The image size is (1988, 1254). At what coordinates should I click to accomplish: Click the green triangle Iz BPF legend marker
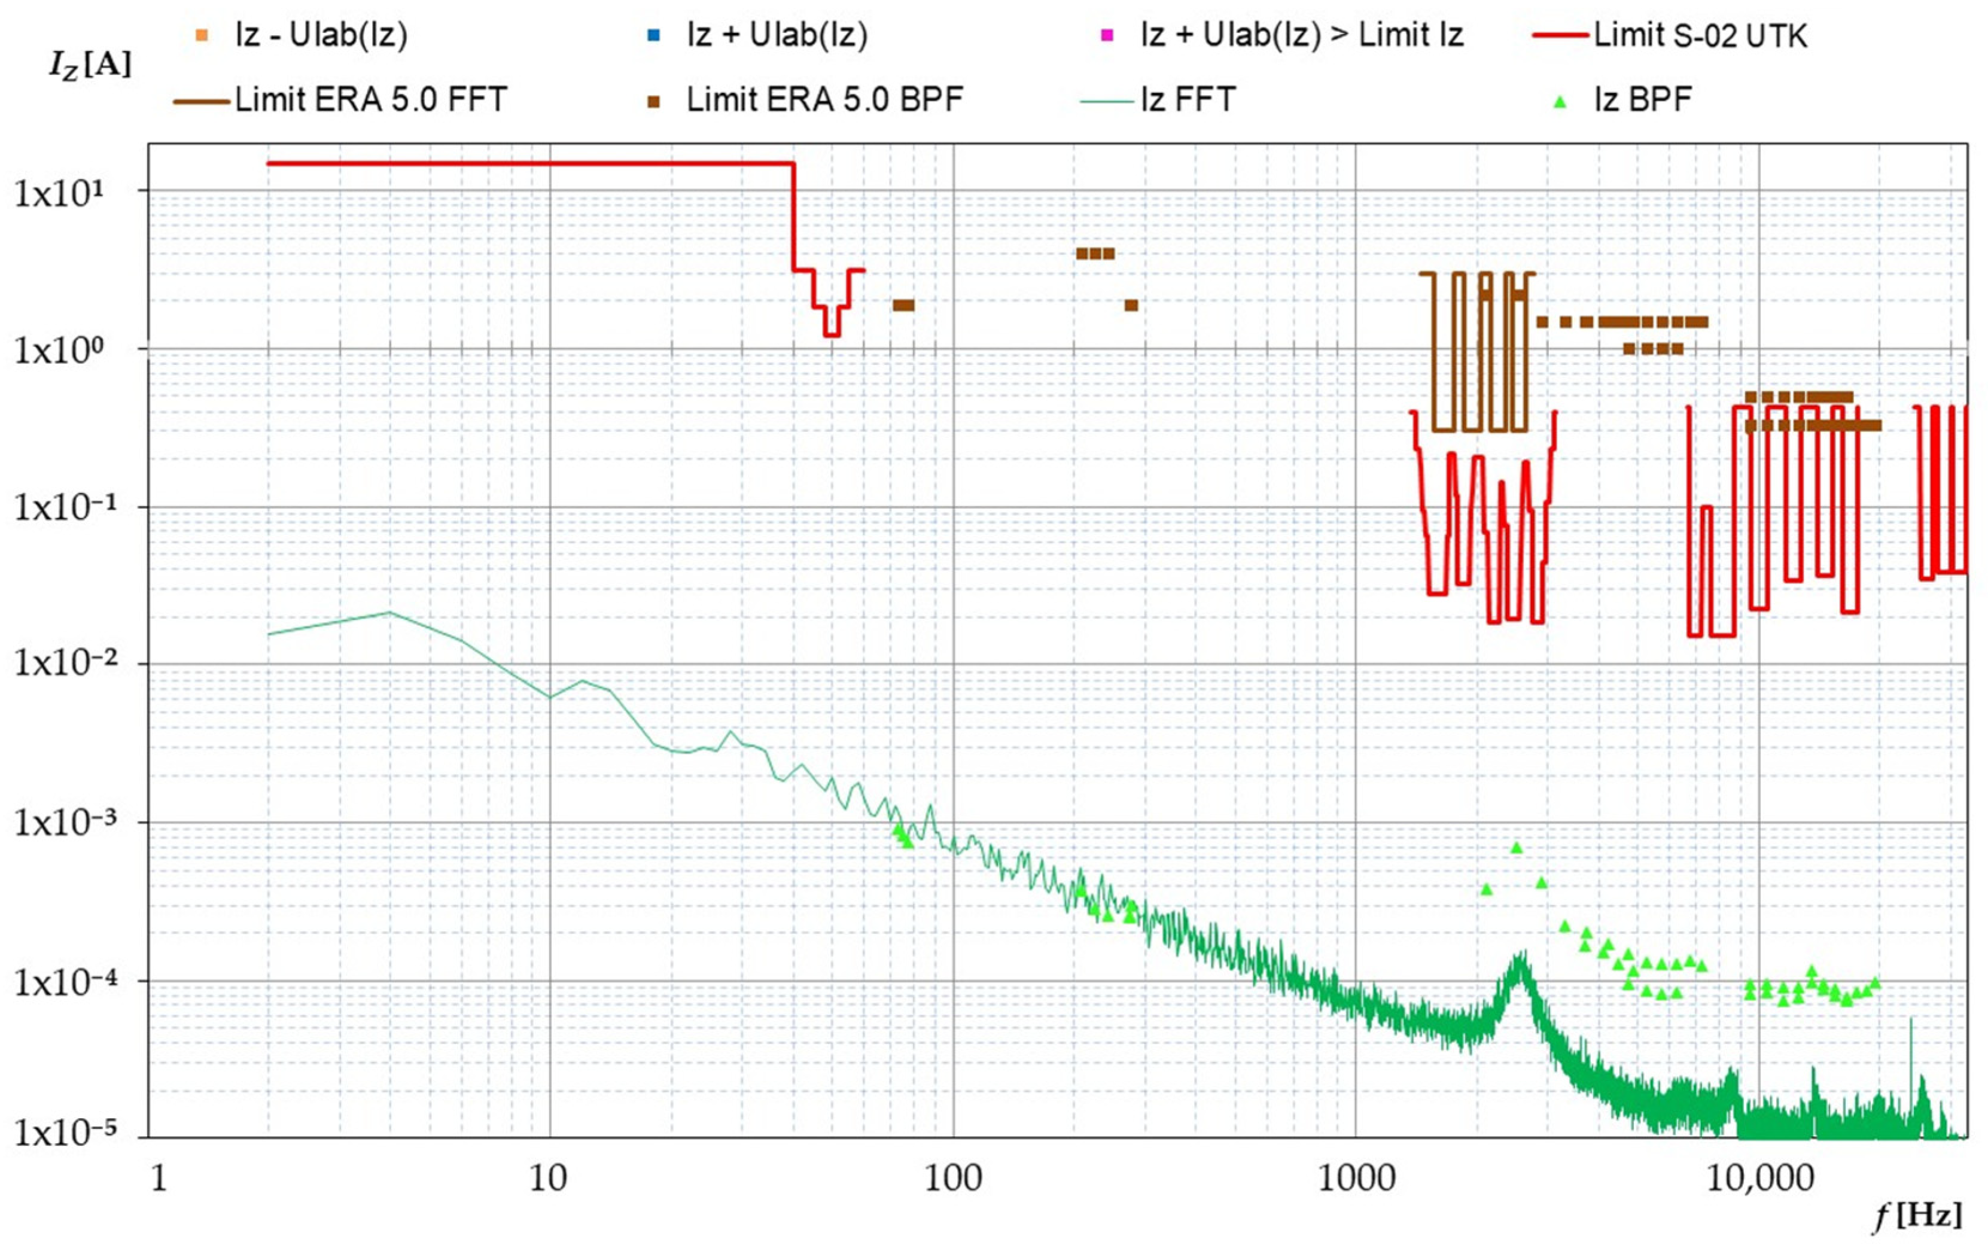(1560, 102)
